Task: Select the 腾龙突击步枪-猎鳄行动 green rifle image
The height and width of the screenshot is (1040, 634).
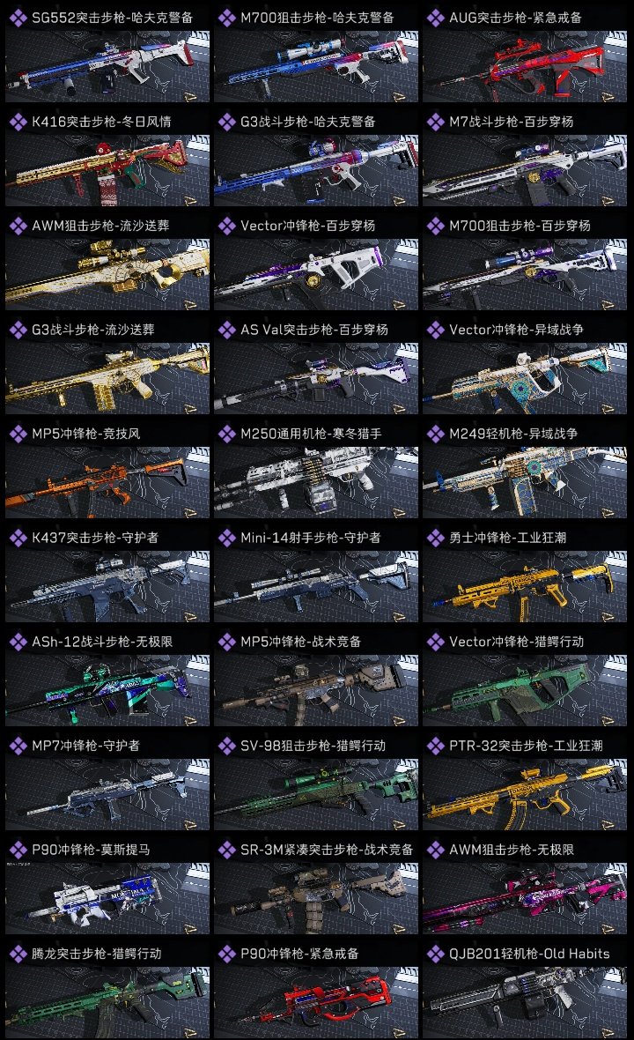Action: pyautogui.click(x=107, y=1001)
